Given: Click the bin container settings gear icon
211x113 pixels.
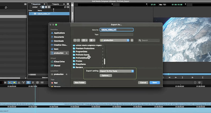Looking at the screenshot, I should (68, 4).
